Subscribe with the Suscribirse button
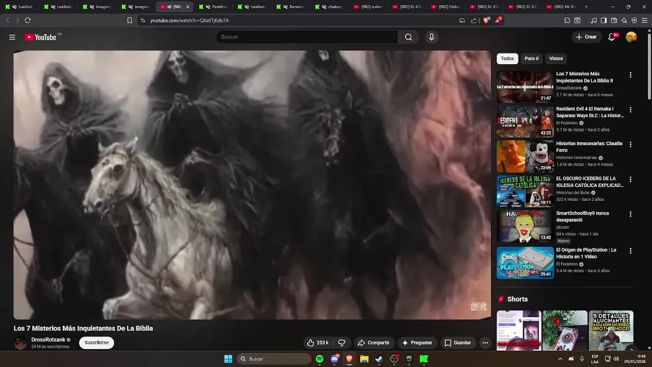This screenshot has width=652, height=367. (x=96, y=343)
